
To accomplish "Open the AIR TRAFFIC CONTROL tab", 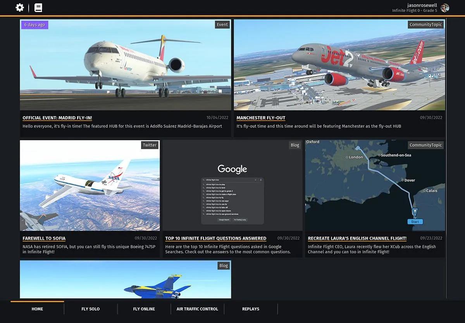I will pos(197,309).
